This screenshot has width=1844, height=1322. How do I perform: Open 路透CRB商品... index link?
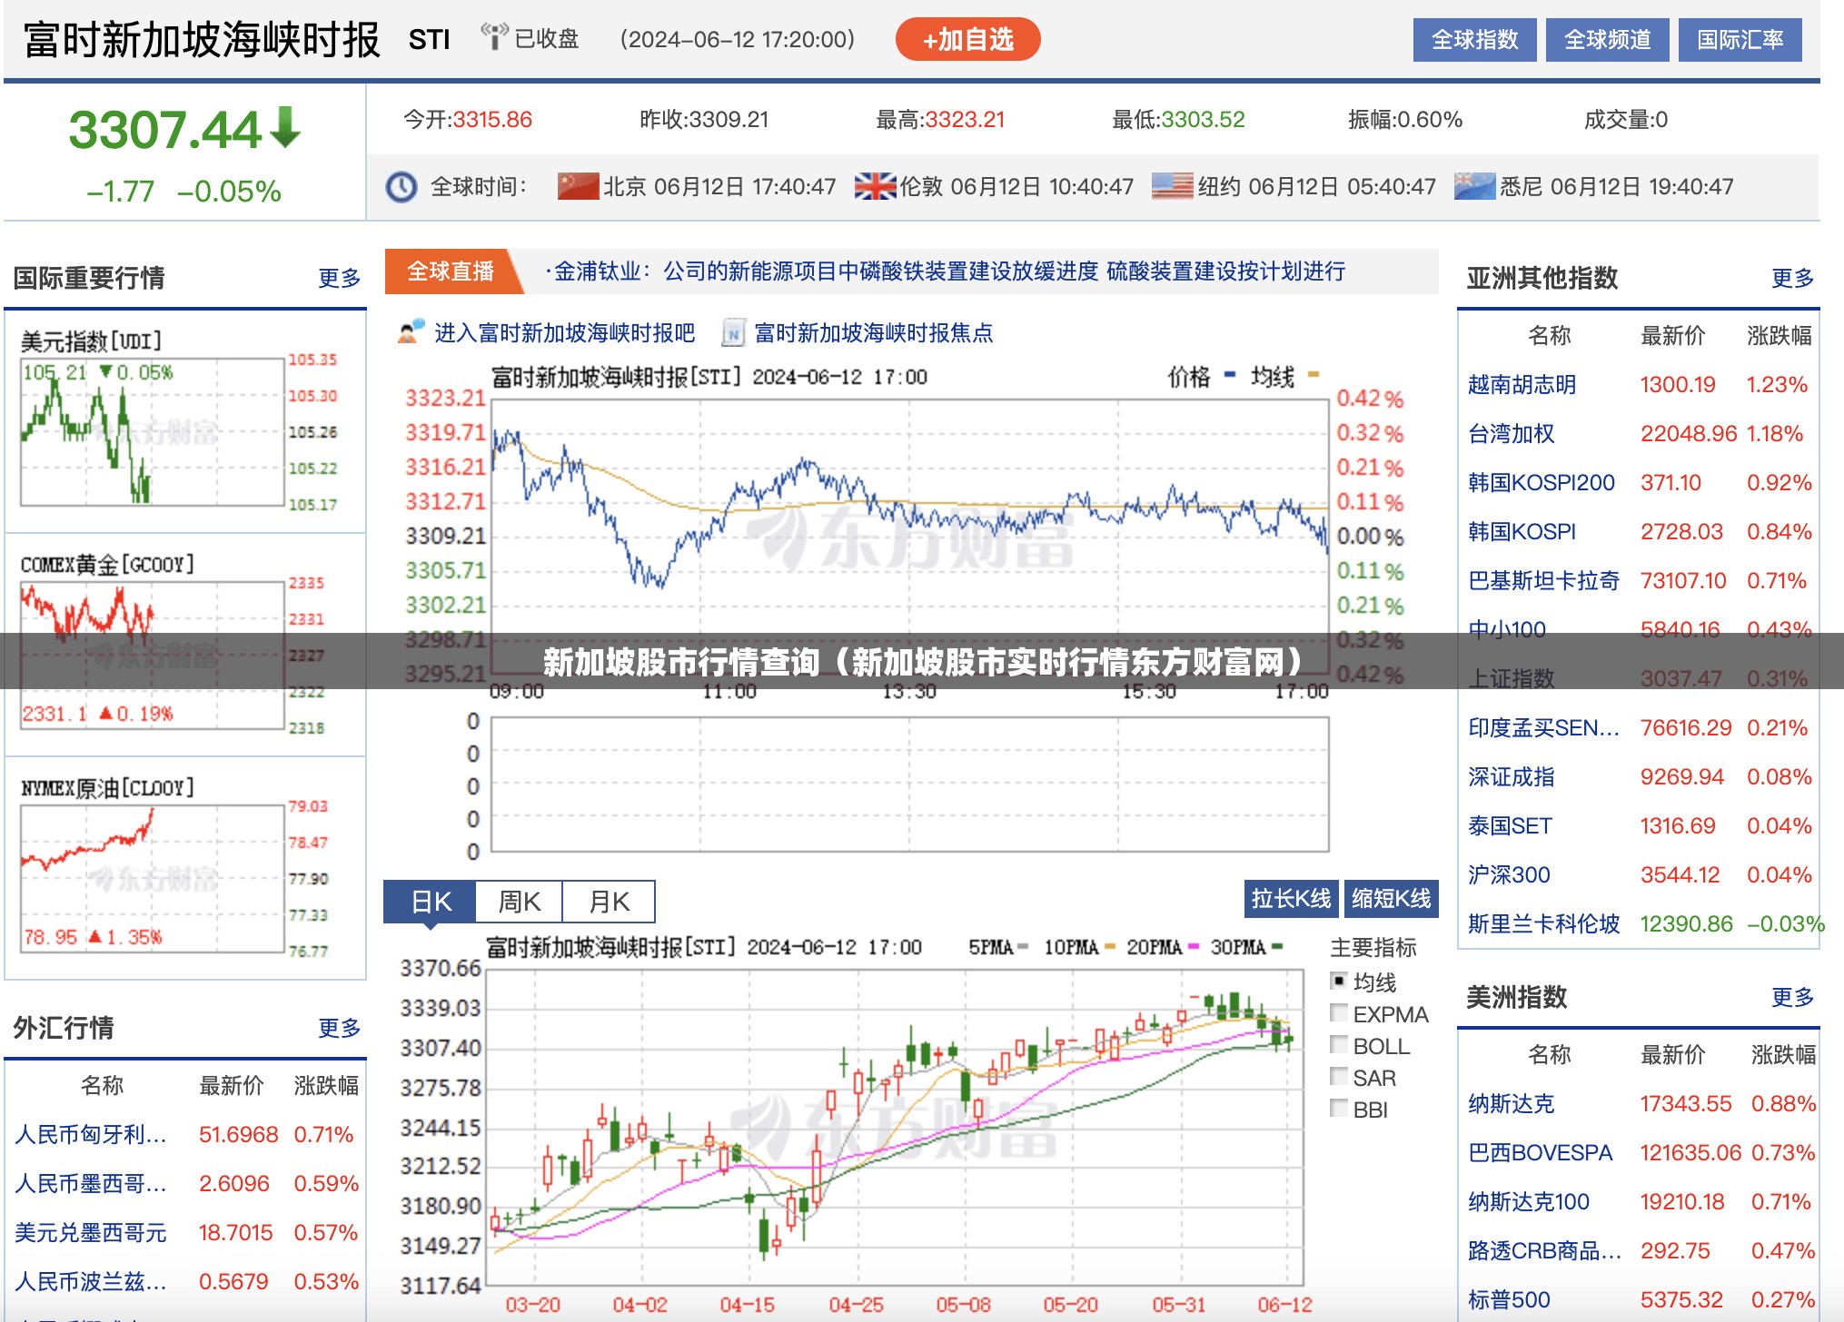coord(1544,1251)
